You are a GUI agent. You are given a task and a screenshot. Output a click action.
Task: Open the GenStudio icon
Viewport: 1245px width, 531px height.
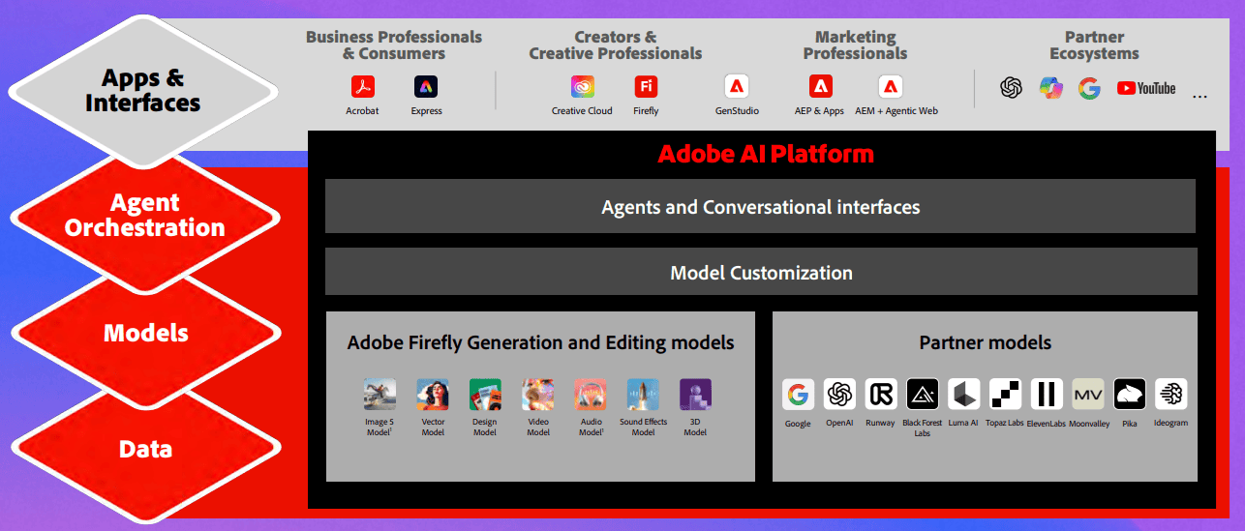point(737,87)
